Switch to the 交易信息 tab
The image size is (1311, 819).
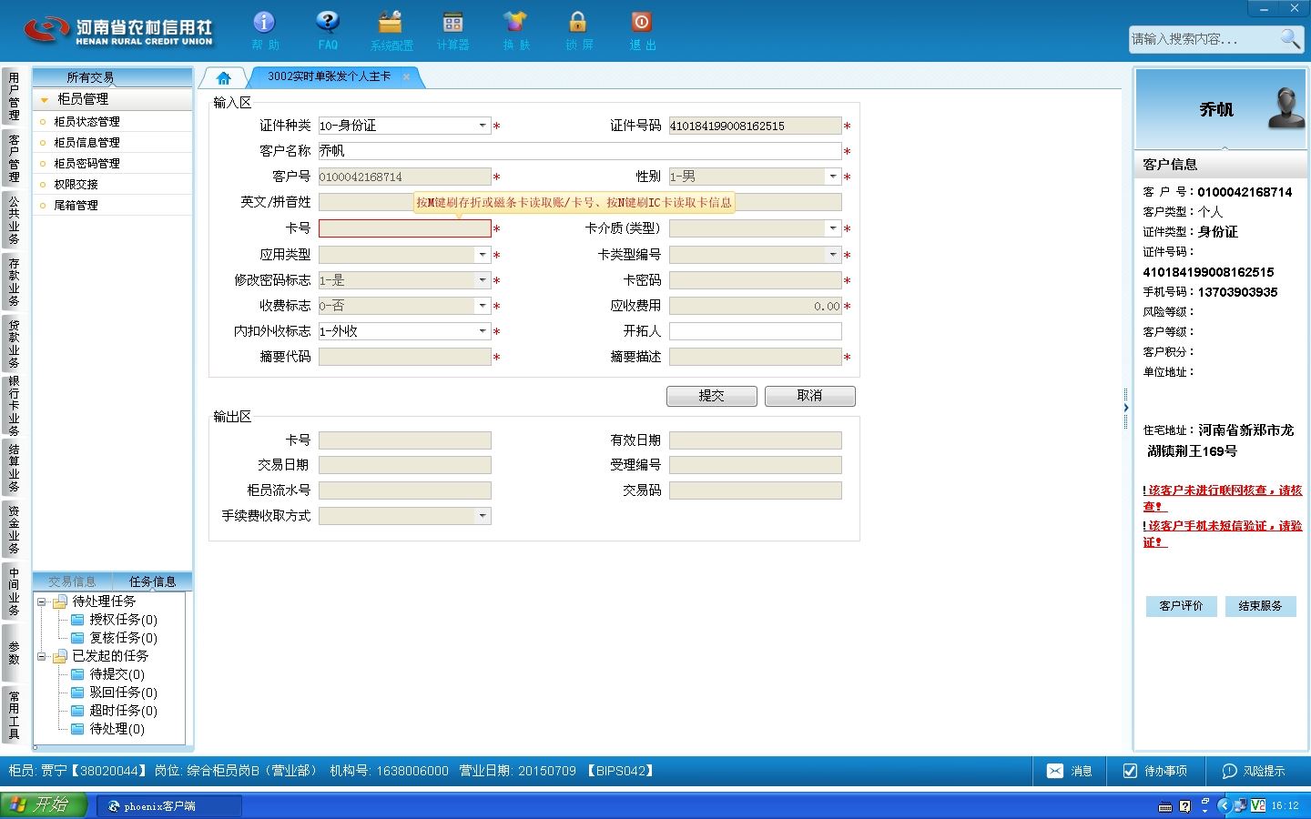[72, 581]
